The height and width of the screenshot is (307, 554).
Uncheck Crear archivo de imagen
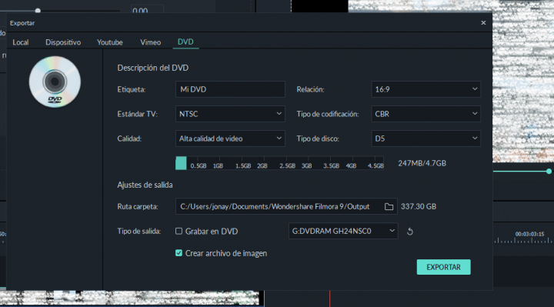179,253
